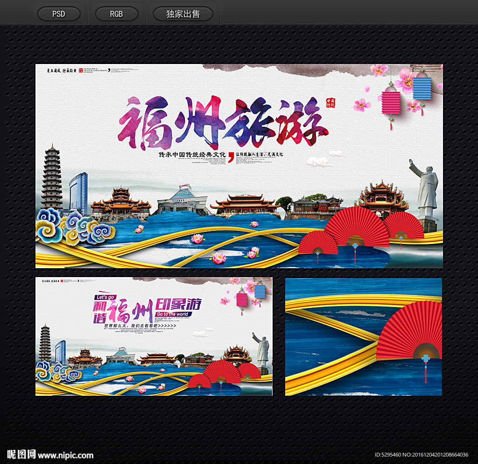Click the RGB pill button
Viewport: 478px width, 464px height.
pos(116,14)
